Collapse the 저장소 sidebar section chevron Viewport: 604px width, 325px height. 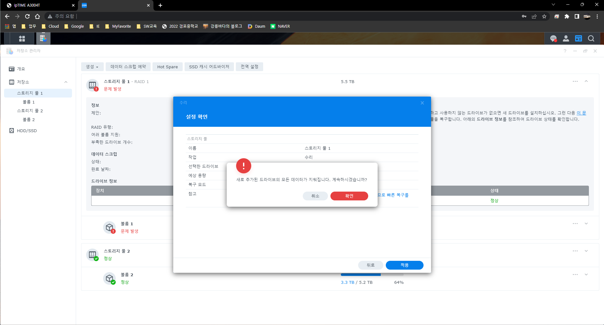pyautogui.click(x=66, y=82)
